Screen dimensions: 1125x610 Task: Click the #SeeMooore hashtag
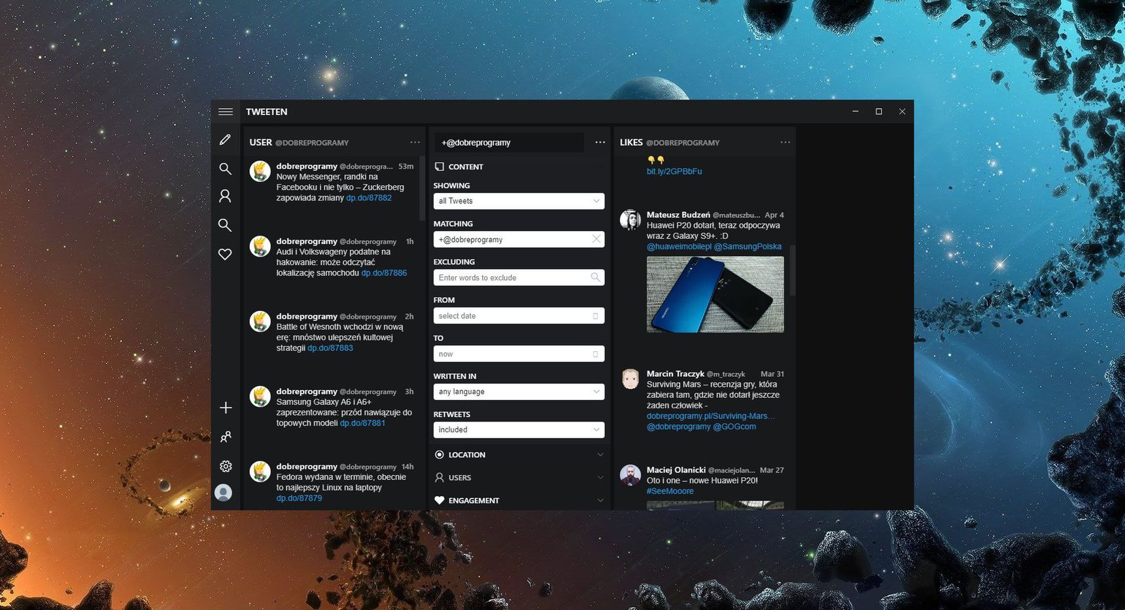[670, 491]
